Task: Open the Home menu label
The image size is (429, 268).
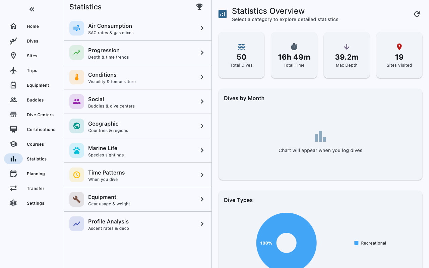Action: point(33,26)
